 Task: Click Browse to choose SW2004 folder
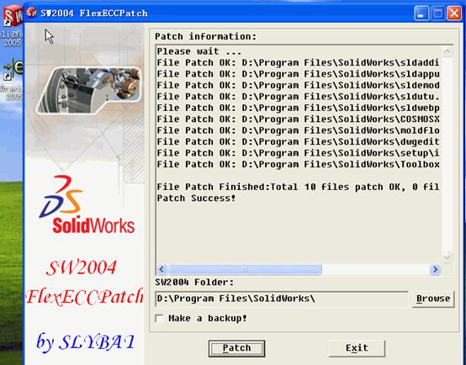click(x=433, y=299)
